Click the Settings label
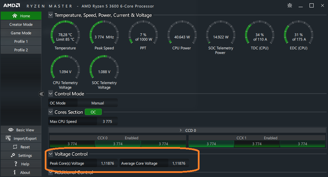Image resolution: width=328 pixels, height=177 pixels. click(25, 156)
